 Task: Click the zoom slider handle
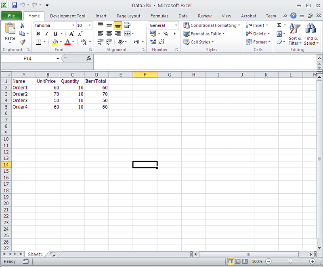pos(290,261)
